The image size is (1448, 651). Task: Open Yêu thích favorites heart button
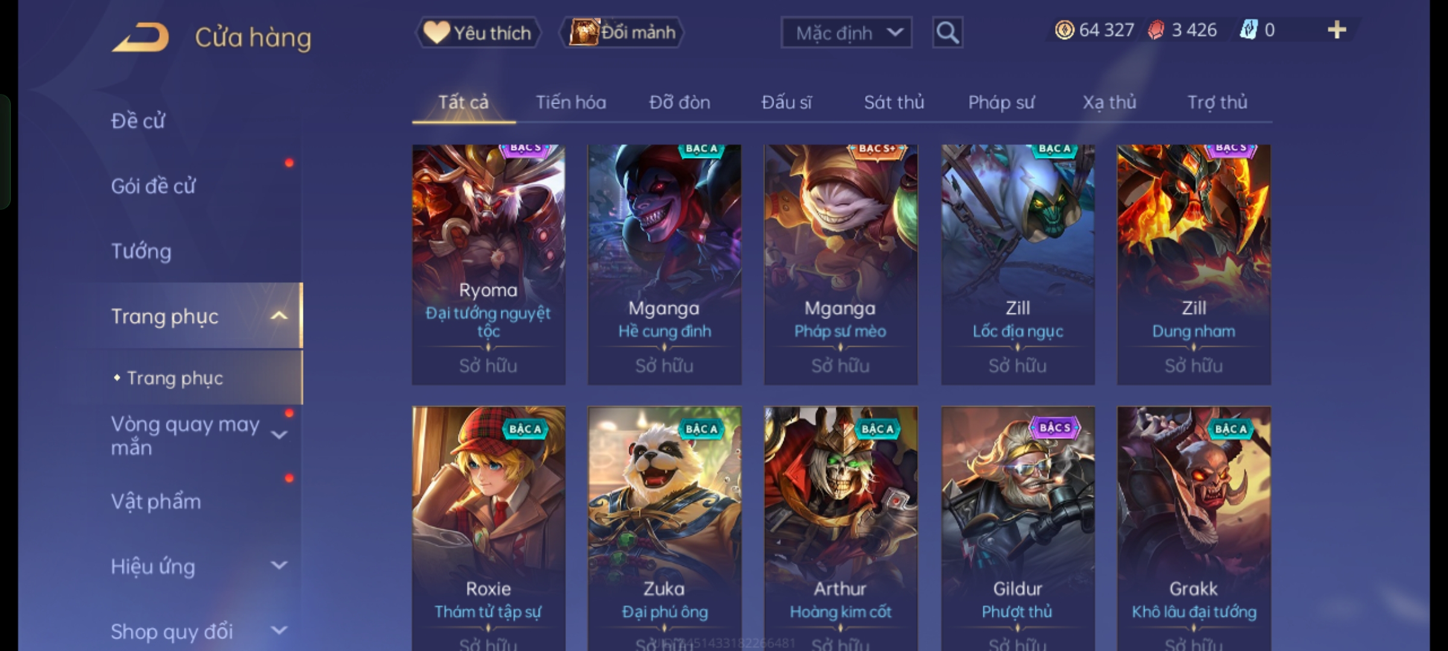point(477,33)
